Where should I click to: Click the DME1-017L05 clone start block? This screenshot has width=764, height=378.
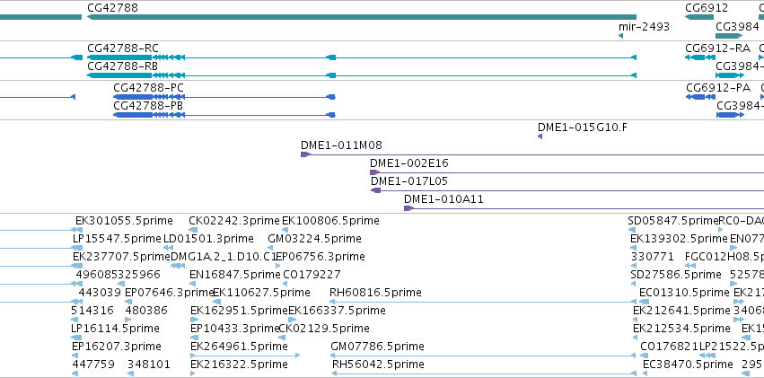375,190
